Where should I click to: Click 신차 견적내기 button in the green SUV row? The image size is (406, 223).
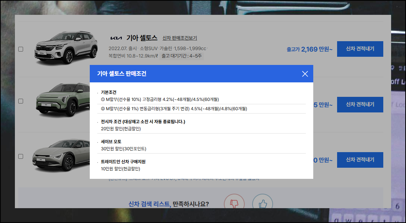pos(360,104)
